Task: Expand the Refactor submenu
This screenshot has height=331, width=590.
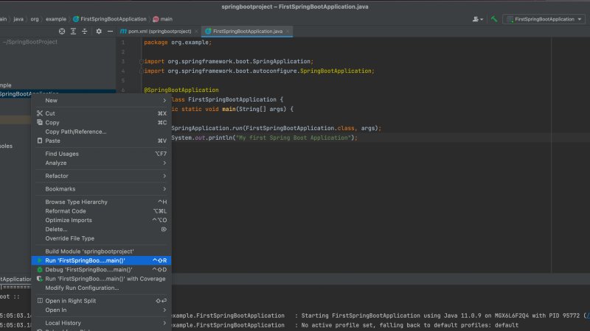Action: point(101,176)
